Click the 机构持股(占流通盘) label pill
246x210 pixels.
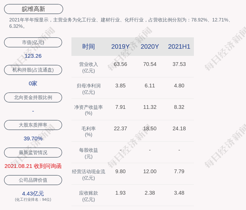click(x=33, y=70)
